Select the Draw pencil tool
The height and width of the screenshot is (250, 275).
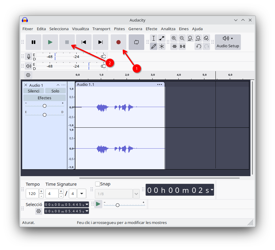click(154, 46)
